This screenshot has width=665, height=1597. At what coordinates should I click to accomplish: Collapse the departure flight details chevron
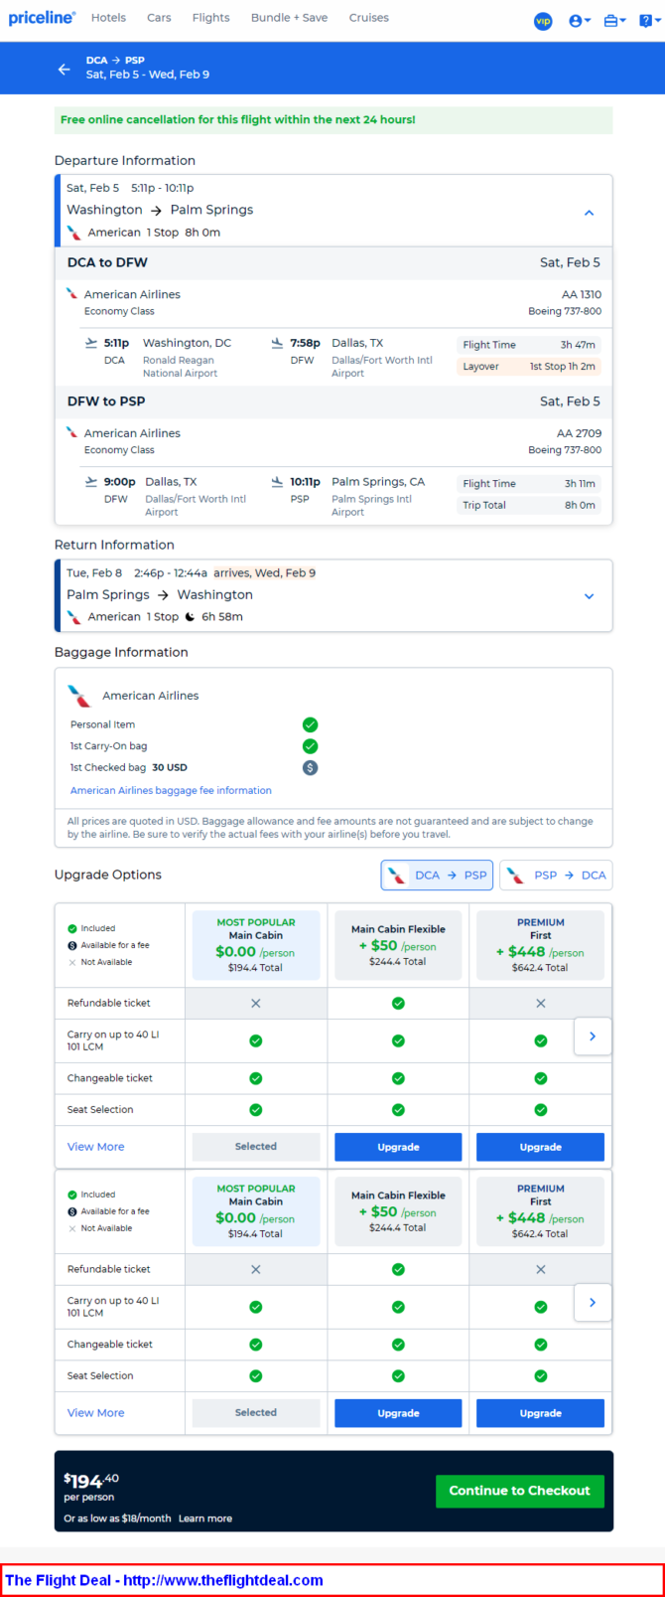[589, 213]
